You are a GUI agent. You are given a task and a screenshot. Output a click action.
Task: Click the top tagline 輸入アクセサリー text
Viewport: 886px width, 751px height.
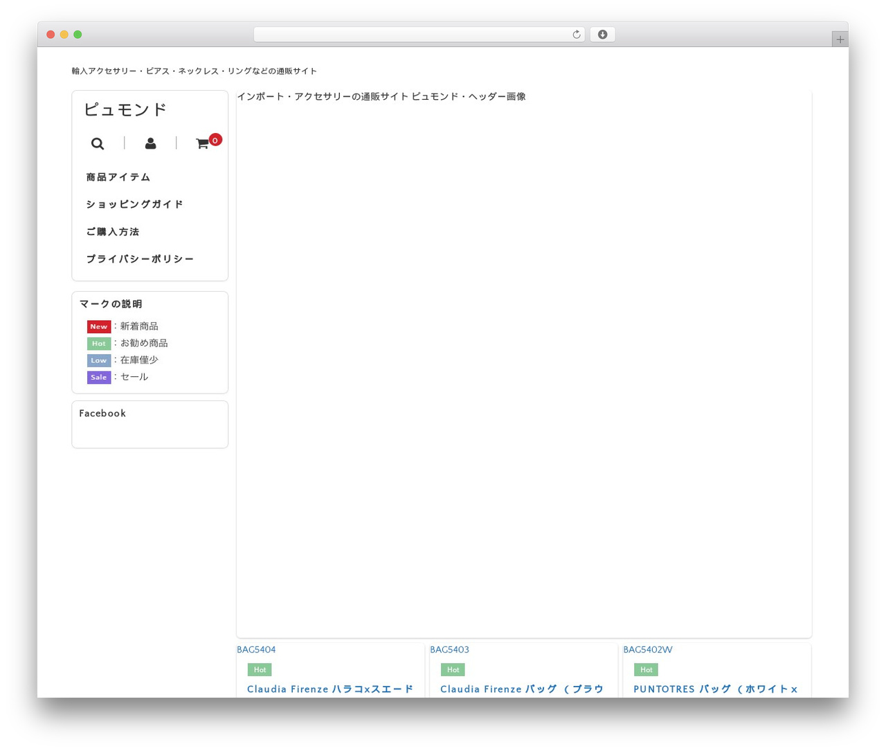[x=195, y=71]
